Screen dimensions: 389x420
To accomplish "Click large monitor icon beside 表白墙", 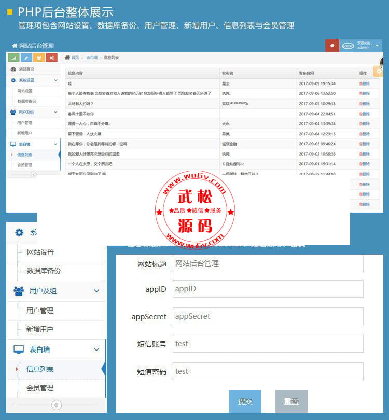I will 19,349.
